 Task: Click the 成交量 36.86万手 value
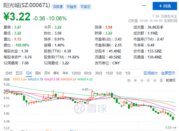click(x=155, y=27)
